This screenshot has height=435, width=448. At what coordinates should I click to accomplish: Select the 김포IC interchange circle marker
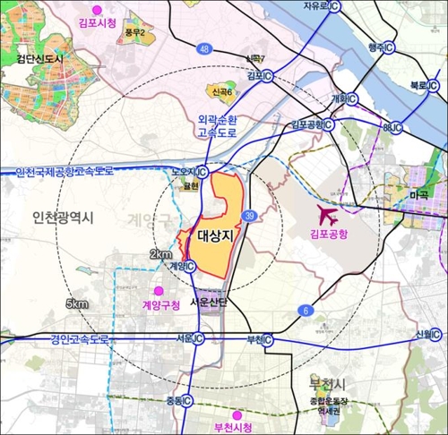tap(267, 76)
